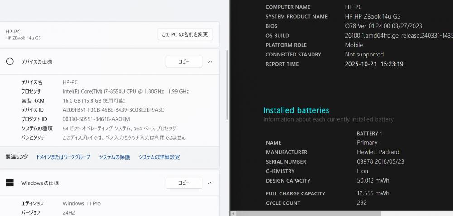
Task: Collapse the デバイスの仕様 section chevron
Action: pyautogui.click(x=210, y=61)
